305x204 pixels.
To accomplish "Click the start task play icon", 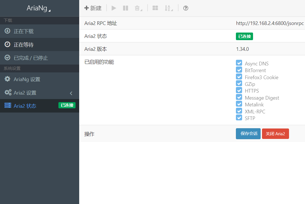I will click(114, 8).
